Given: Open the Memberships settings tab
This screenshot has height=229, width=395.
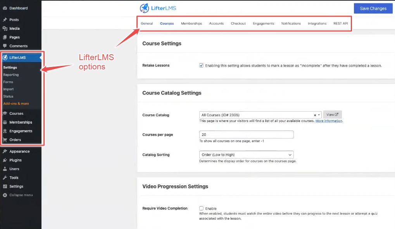Looking at the screenshot, I should (x=191, y=23).
